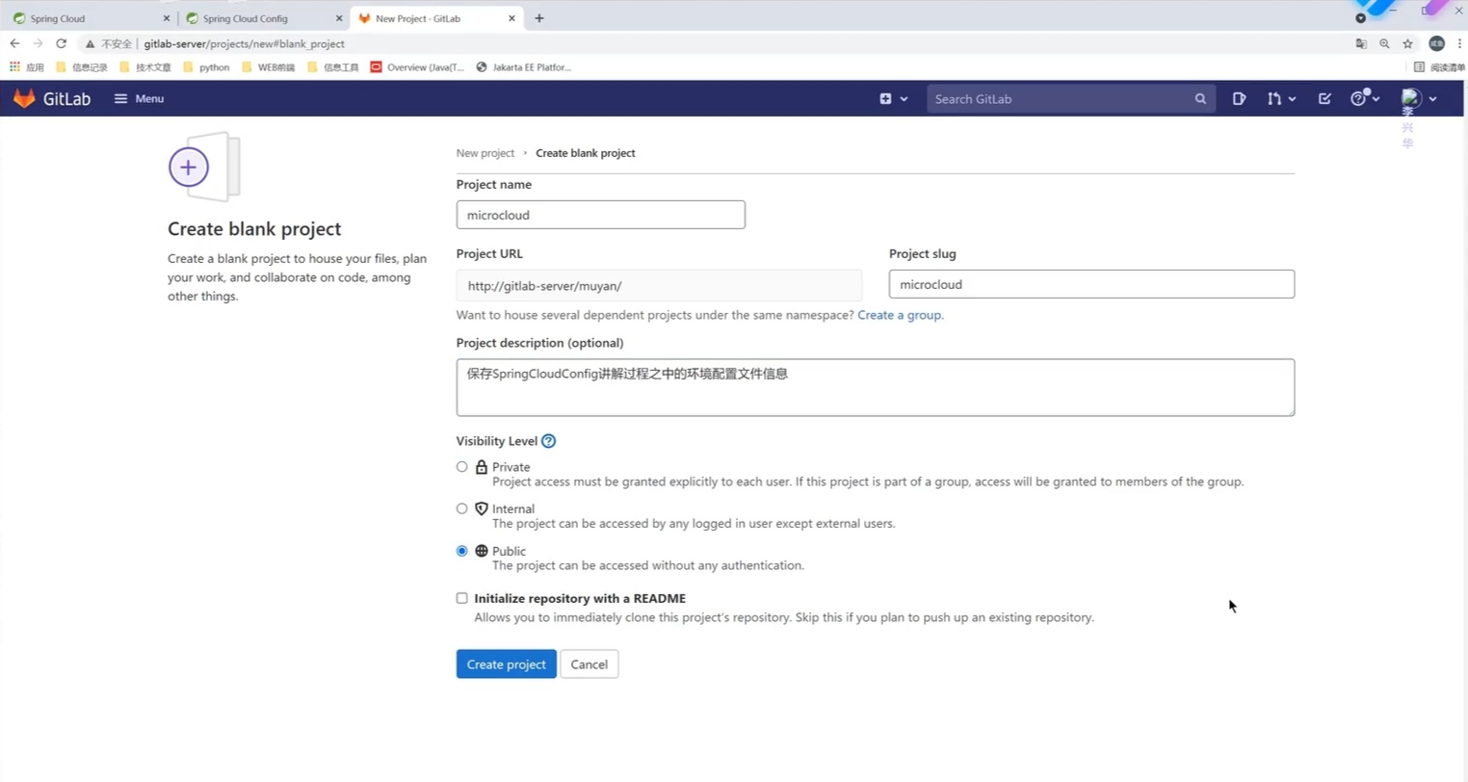This screenshot has height=782, width=1468.
Task: Click the Project slug input field
Action: [1091, 284]
